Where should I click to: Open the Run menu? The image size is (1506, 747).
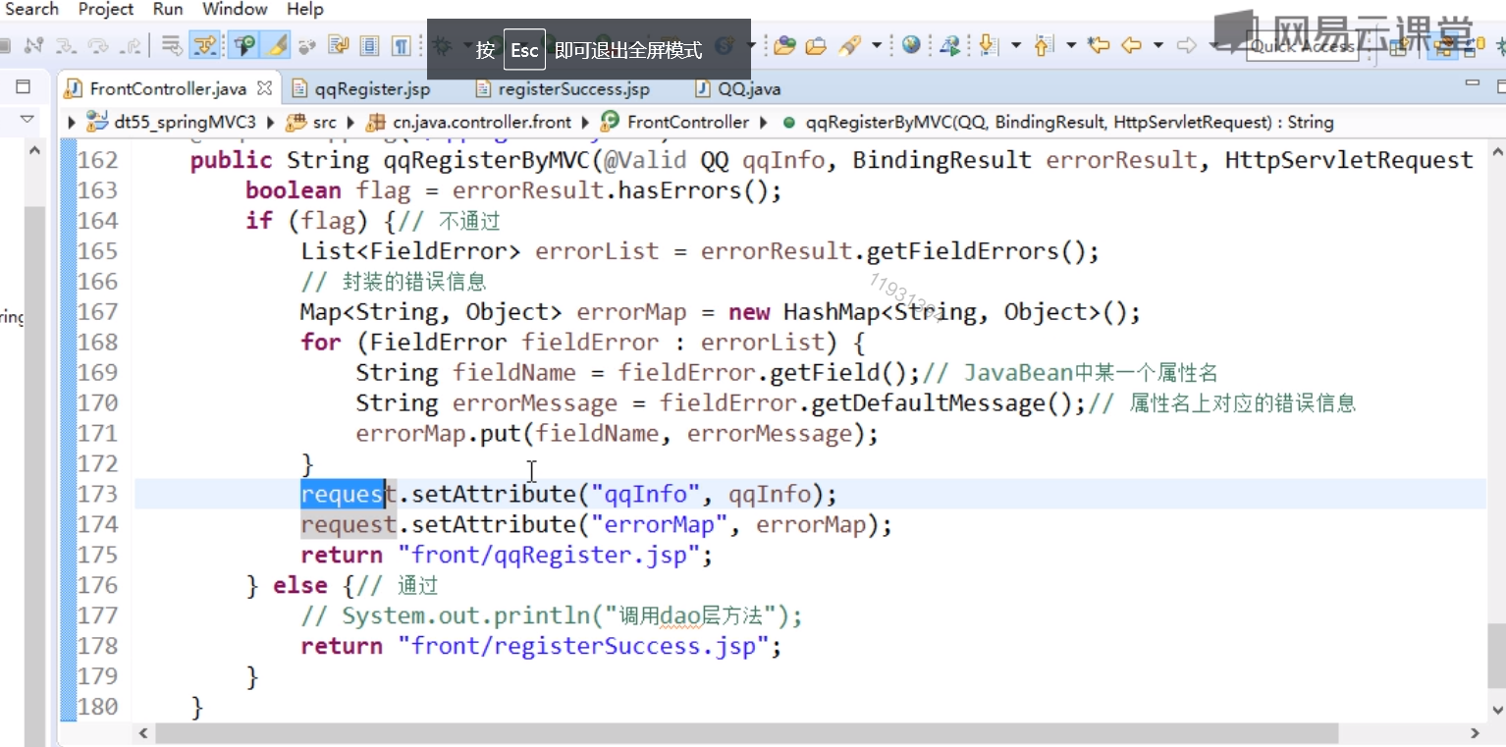168,9
